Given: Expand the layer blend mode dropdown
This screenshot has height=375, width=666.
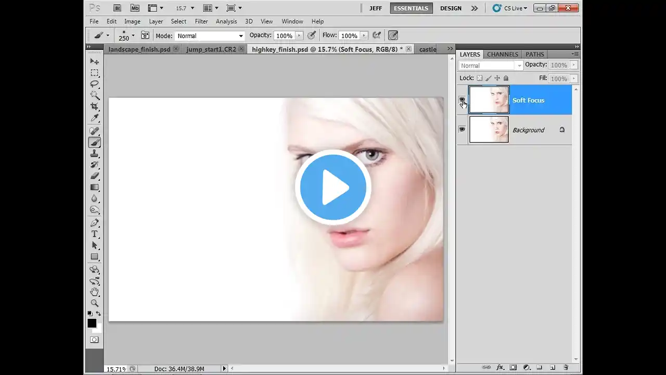Looking at the screenshot, I should pos(491,66).
